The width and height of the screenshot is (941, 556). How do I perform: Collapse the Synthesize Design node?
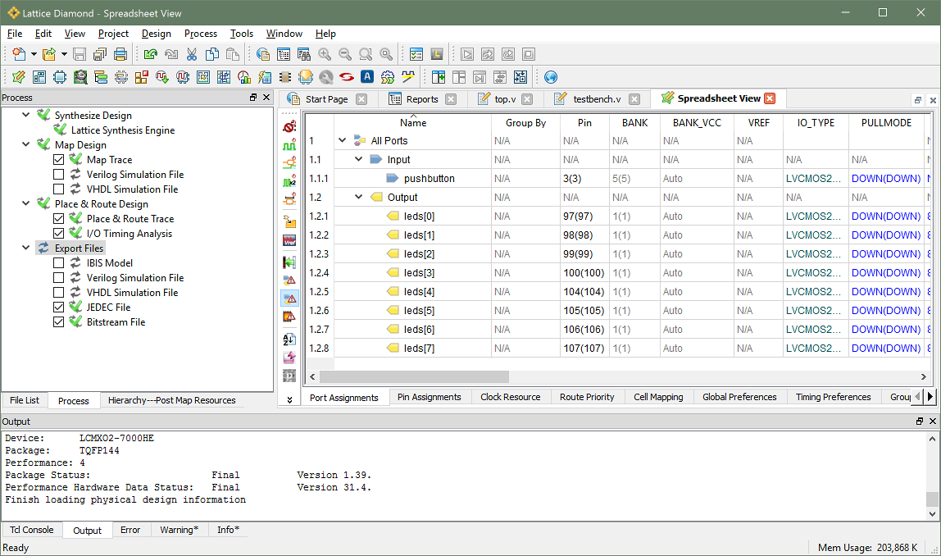[x=25, y=115]
